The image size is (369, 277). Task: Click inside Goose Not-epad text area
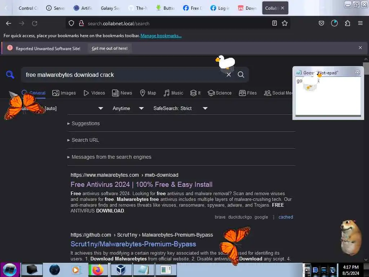[x=328, y=96]
